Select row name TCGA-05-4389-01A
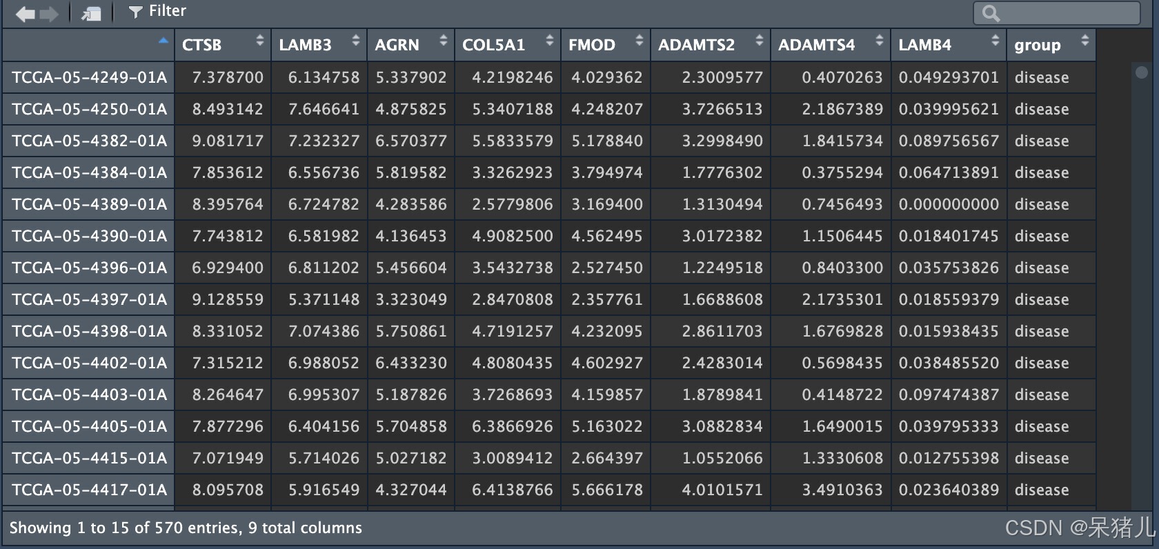The width and height of the screenshot is (1159, 549). 89,204
